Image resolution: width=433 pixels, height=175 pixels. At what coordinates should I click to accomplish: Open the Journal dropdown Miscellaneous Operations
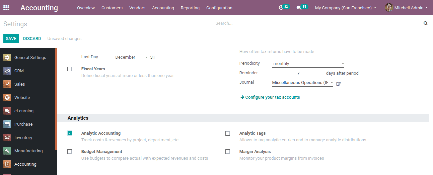[x=302, y=83]
